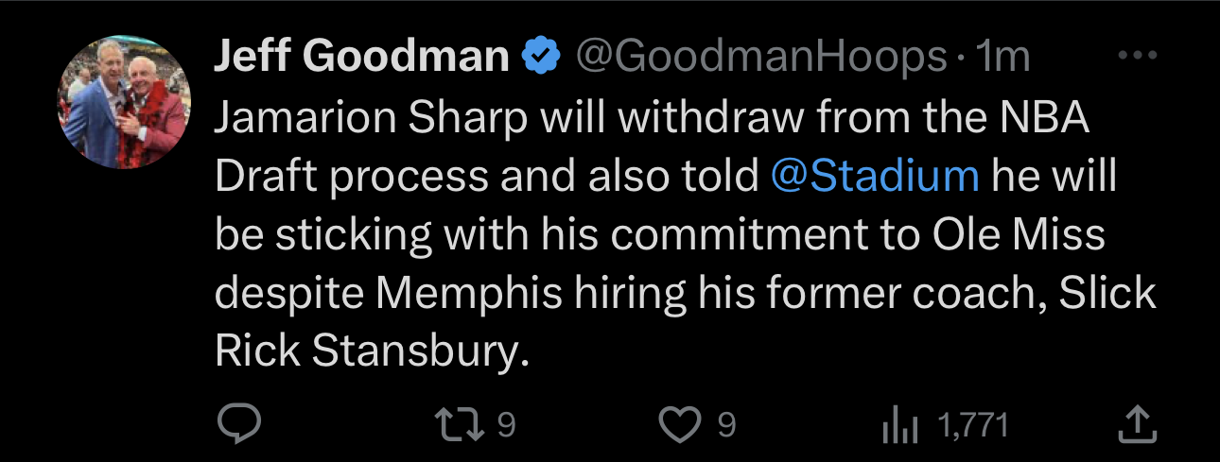
Task: Open Jeff Goodman's profile picture
Action: click(124, 104)
